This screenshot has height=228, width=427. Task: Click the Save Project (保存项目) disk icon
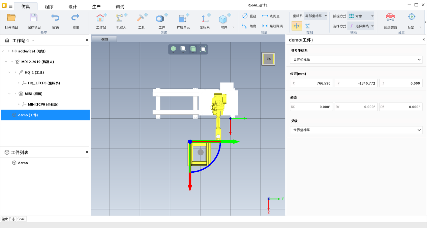click(x=34, y=18)
